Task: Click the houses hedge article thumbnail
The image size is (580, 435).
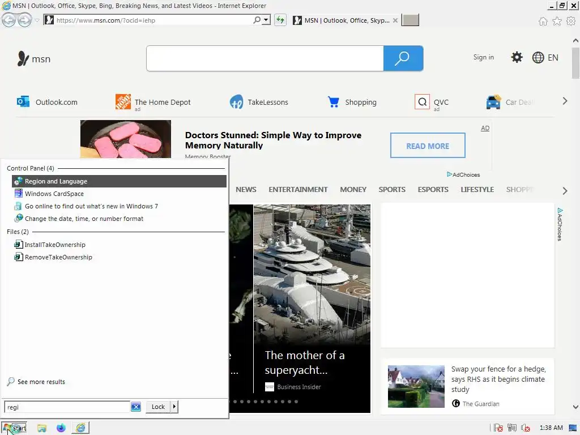Action: (x=416, y=386)
